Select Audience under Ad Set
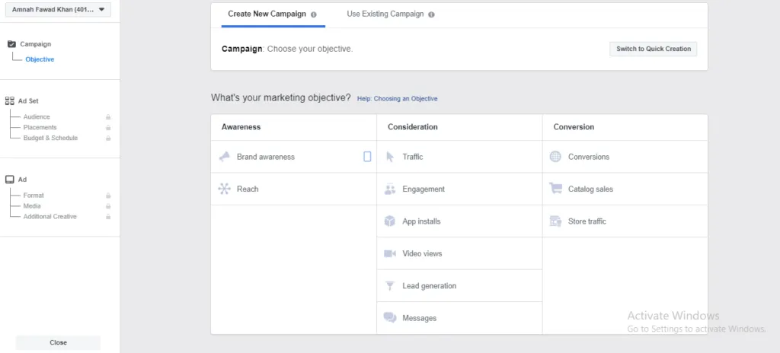This screenshot has height=353, width=780. tap(37, 117)
